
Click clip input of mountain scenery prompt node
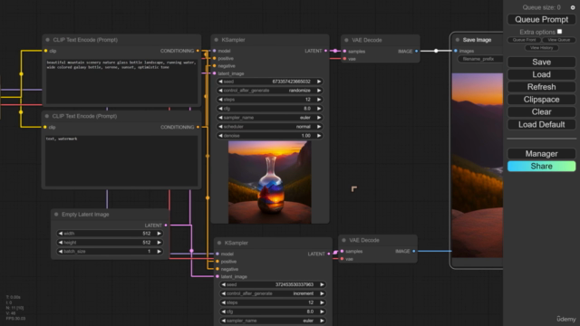tap(46, 51)
